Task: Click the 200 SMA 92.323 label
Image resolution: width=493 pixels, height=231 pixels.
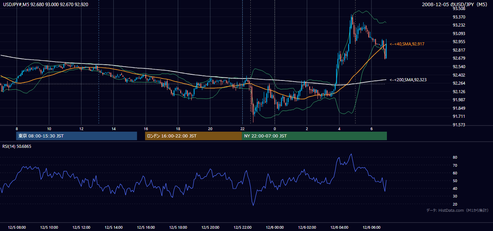Action: click(x=408, y=80)
